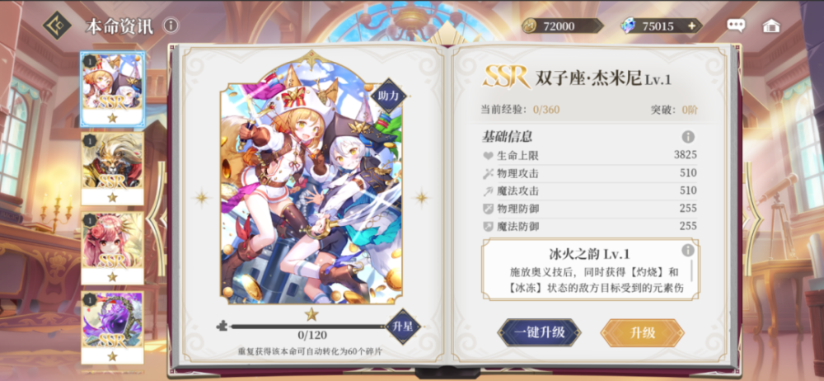Open info icon in 冰火之韵 skill box
Screen dimensions: 824x381
pyautogui.click(x=688, y=250)
